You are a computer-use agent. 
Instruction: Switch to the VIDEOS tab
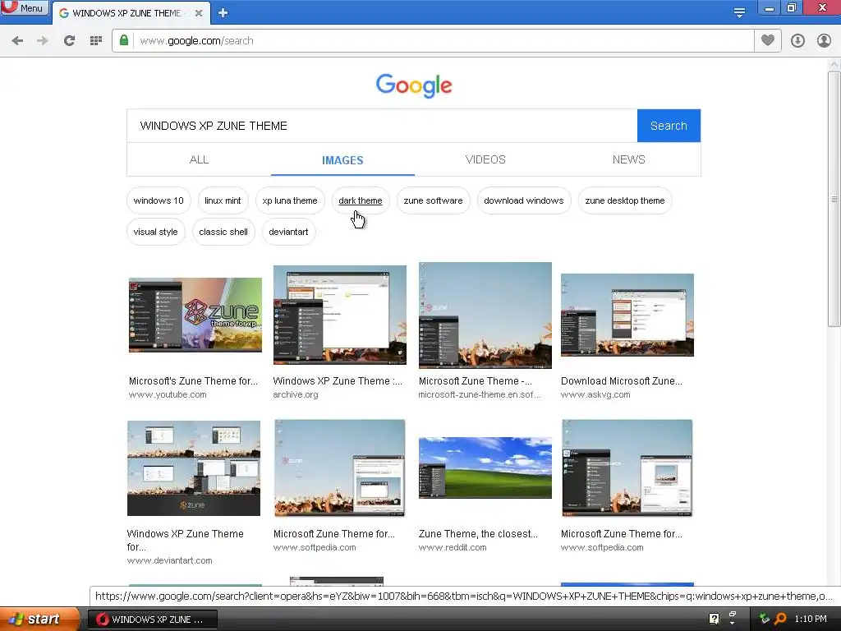click(485, 159)
